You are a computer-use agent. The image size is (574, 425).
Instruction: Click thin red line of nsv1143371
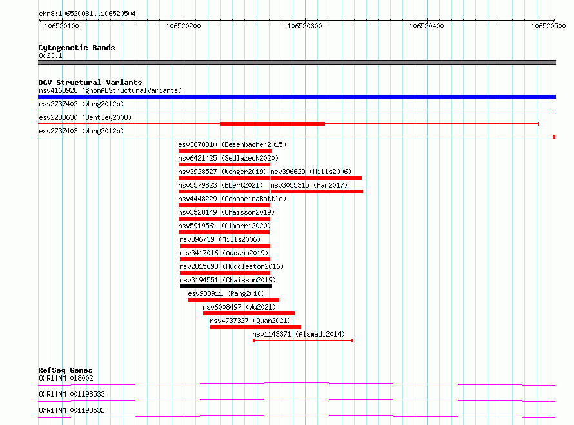tap(303, 341)
